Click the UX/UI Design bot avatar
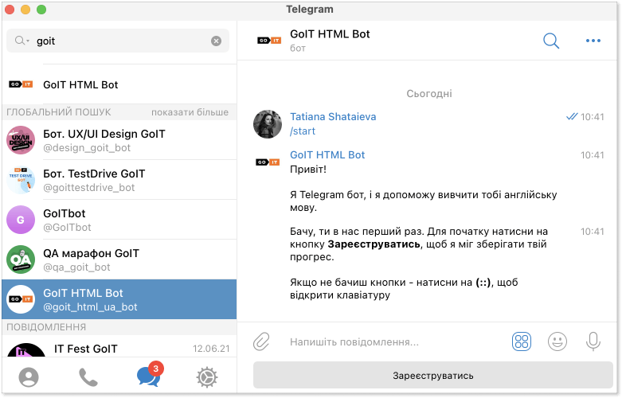This screenshot has width=622, height=398. point(21,140)
